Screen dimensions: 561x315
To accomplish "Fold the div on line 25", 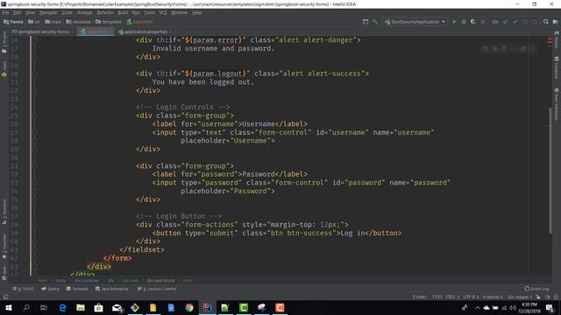I will (x=35, y=115).
